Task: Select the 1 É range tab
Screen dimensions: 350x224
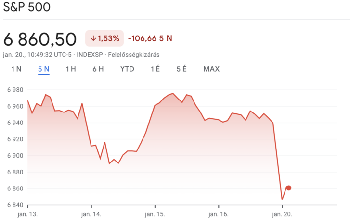Action: [155, 69]
